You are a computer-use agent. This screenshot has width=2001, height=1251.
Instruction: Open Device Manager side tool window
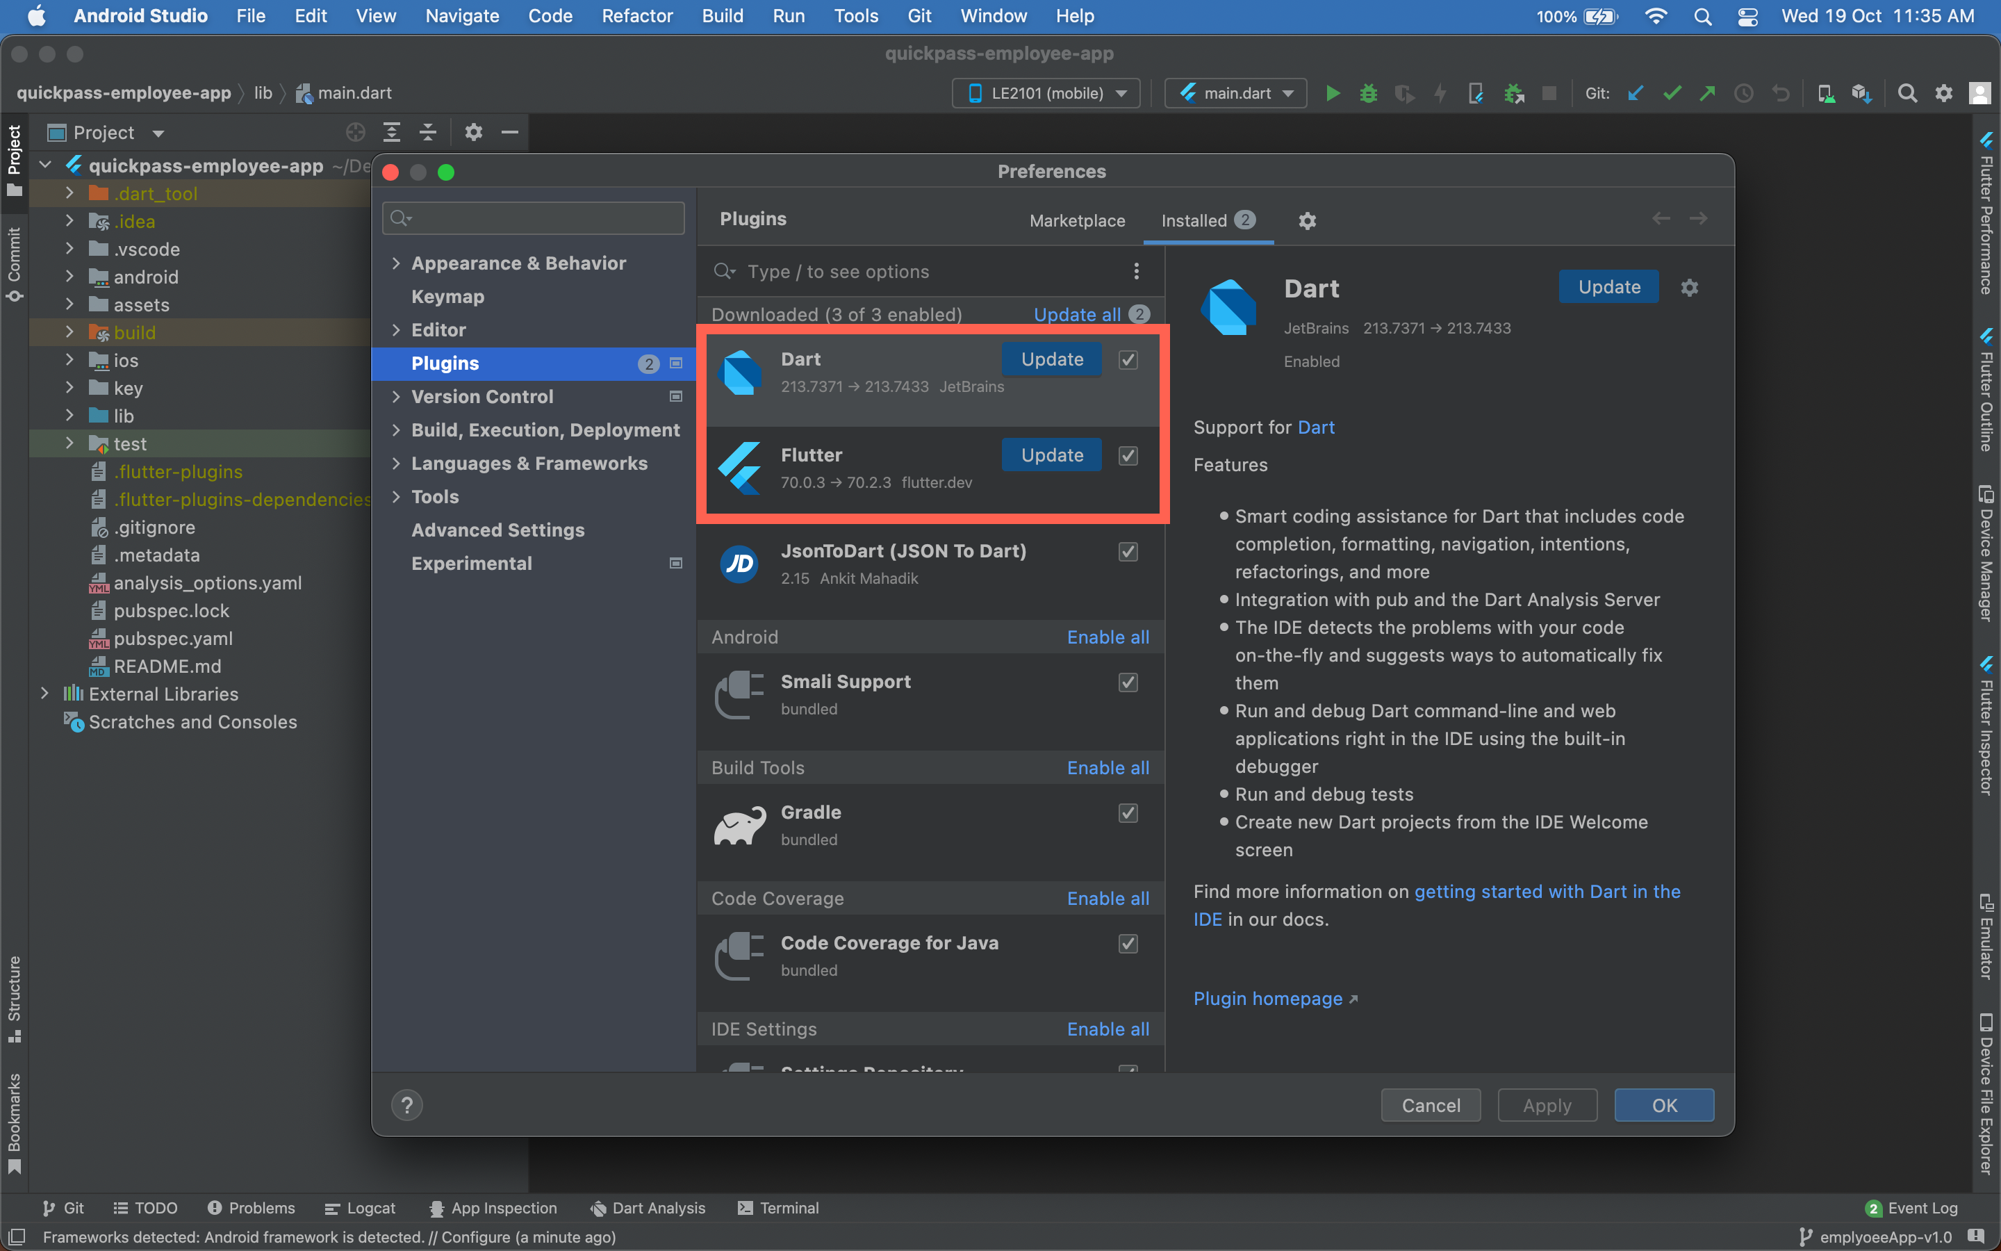[1985, 553]
